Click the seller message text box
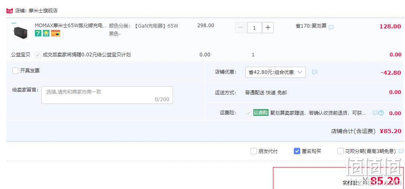Viewport: 405px width, 189px height. (107, 95)
